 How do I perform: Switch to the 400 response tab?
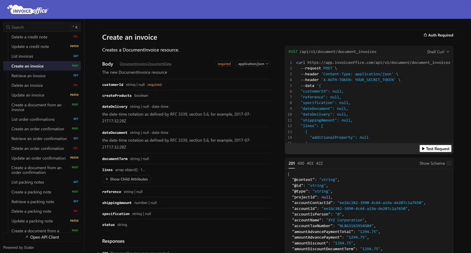[301, 163]
